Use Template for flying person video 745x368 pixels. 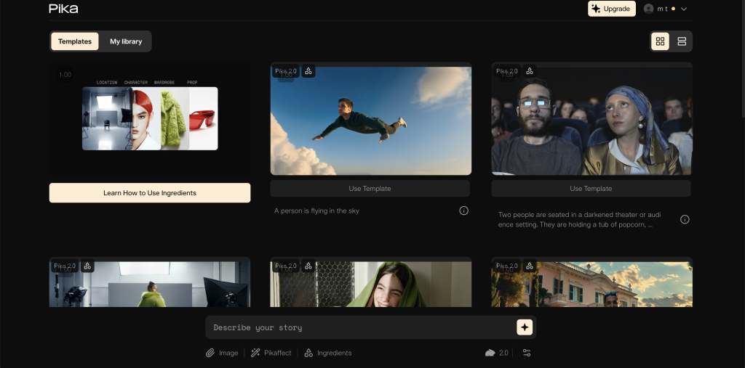(x=370, y=189)
